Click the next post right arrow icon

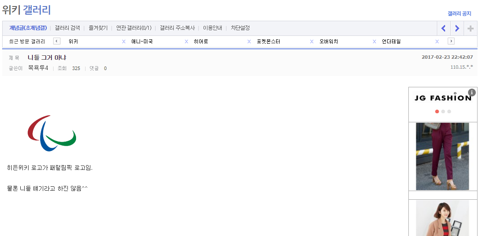point(457,29)
